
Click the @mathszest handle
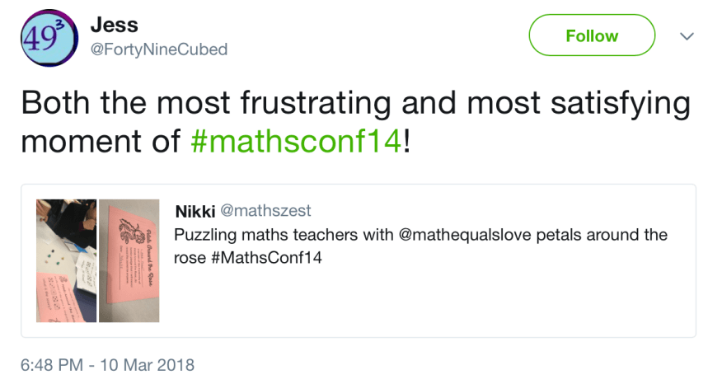265,212
